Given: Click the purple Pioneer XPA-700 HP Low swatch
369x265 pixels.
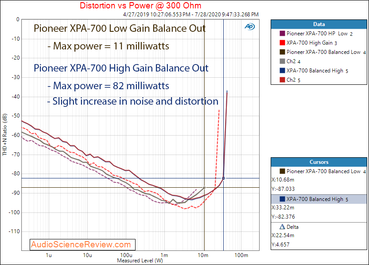Looking at the screenshot, I should tap(282, 33).
